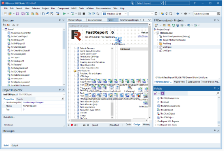Open the Refactor menu

pyautogui.click(x=36, y=9)
